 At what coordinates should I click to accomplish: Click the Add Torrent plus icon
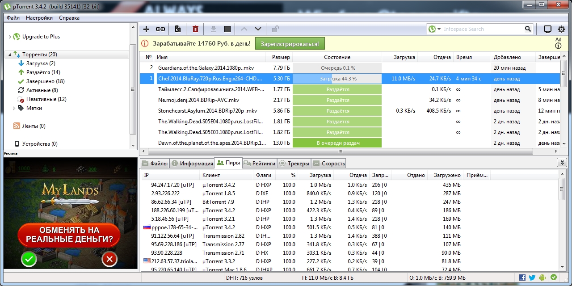[x=146, y=29]
